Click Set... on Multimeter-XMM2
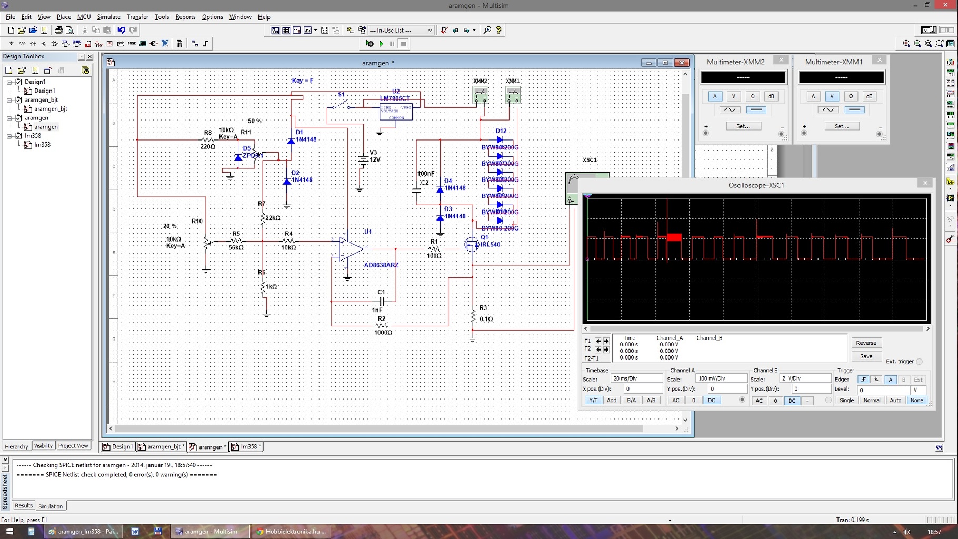The width and height of the screenshot is (958, 539). click(743, 126)
